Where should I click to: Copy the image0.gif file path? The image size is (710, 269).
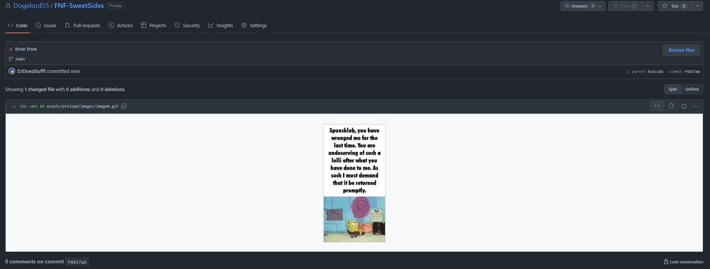point(124,106)
